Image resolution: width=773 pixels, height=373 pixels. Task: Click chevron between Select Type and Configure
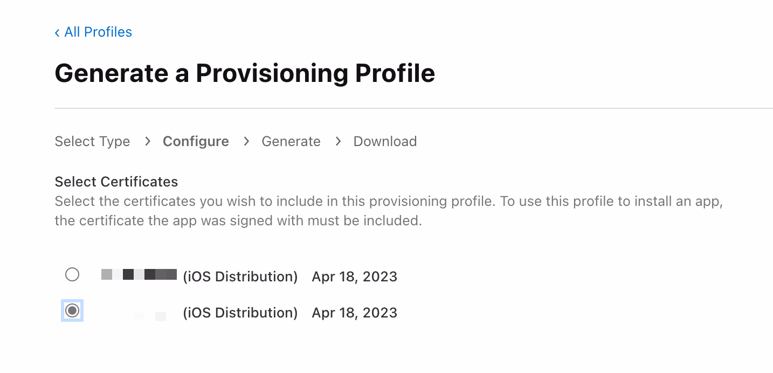[147, 141]
